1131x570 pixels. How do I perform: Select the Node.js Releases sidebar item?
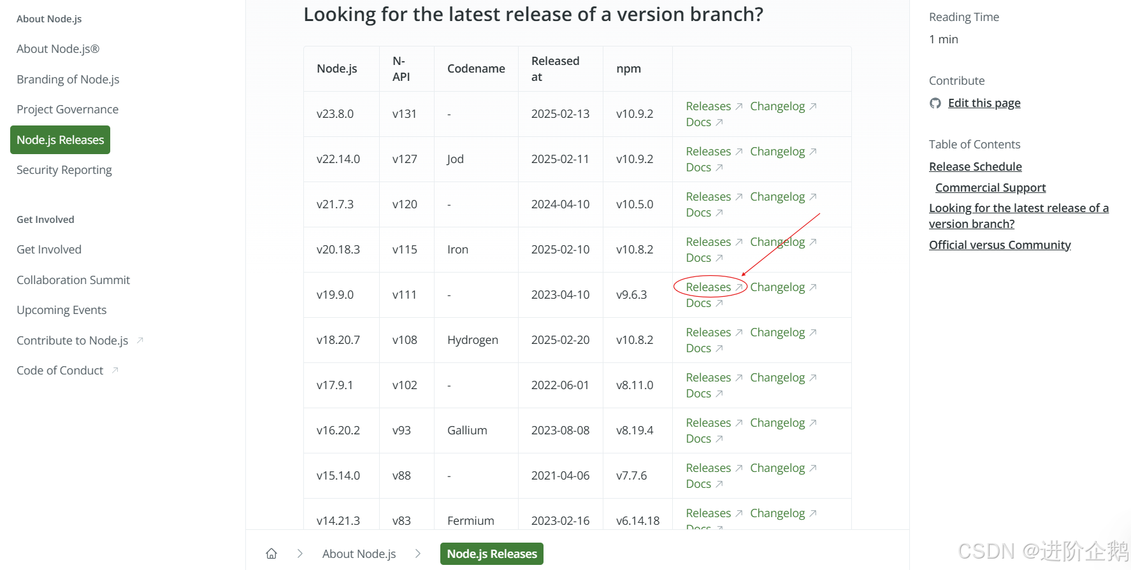[60, 140]
